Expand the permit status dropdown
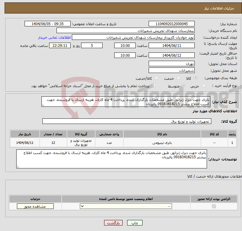This screenshot has height=231, width=242. click(126, 206)
